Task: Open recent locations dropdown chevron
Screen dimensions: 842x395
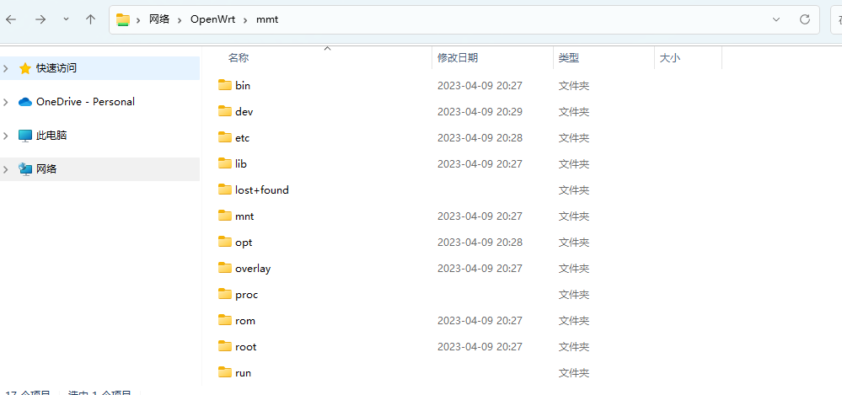Action: 66,19
